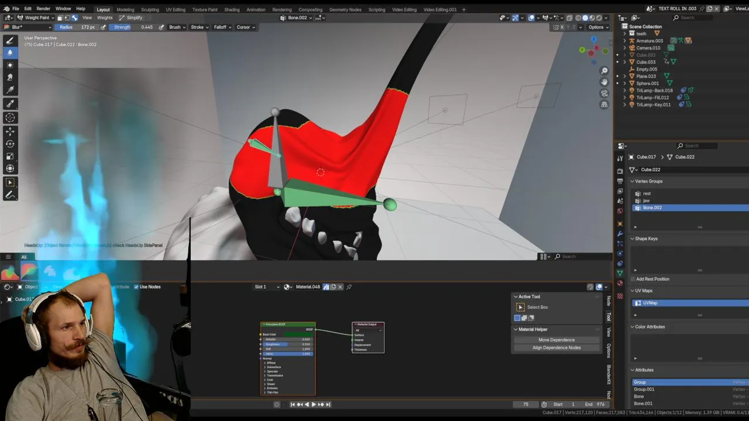The image size is (749, 421).
Task: Unlink material with X beside Material.048
Action: [341, 287]
